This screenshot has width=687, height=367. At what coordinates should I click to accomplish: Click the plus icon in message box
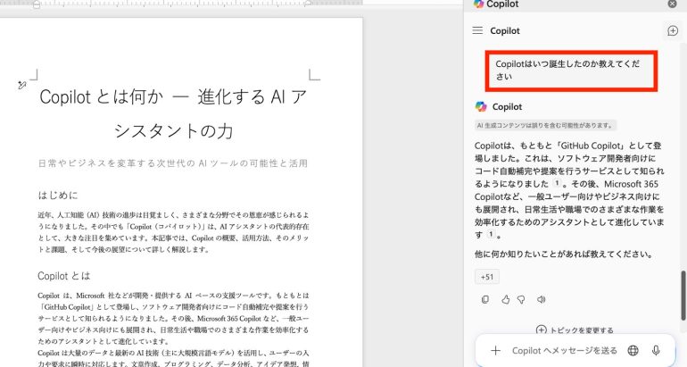pyautogui.click(x=496, y=351)
